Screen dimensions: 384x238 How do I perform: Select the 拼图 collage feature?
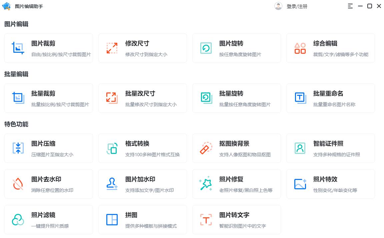click(142, 220)
